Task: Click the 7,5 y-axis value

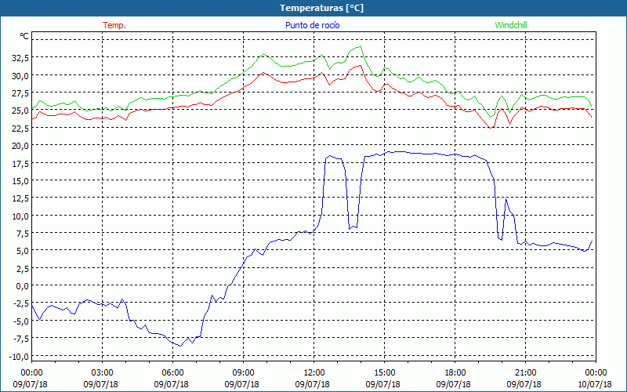Action: pos(22,233)
